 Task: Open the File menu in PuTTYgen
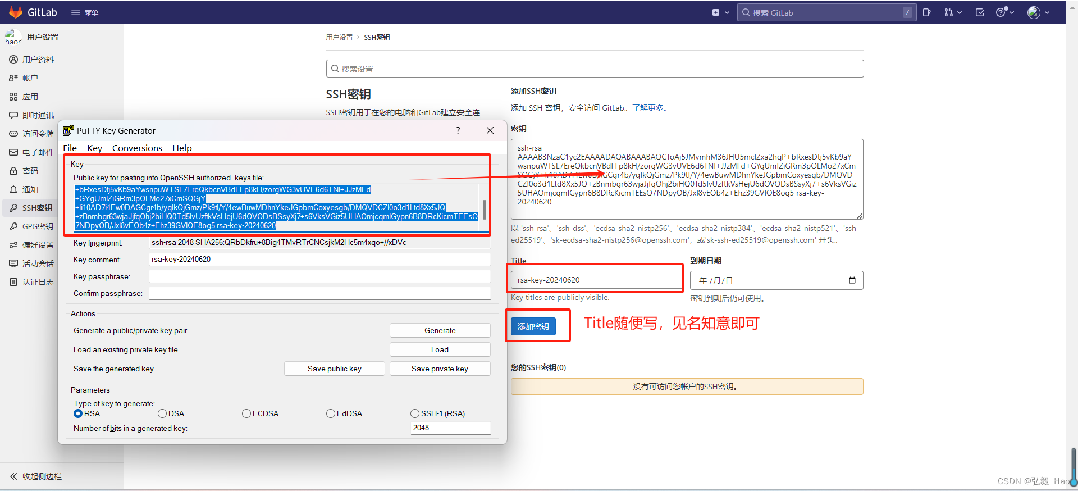pyautogui.click(x=70, y=148)
